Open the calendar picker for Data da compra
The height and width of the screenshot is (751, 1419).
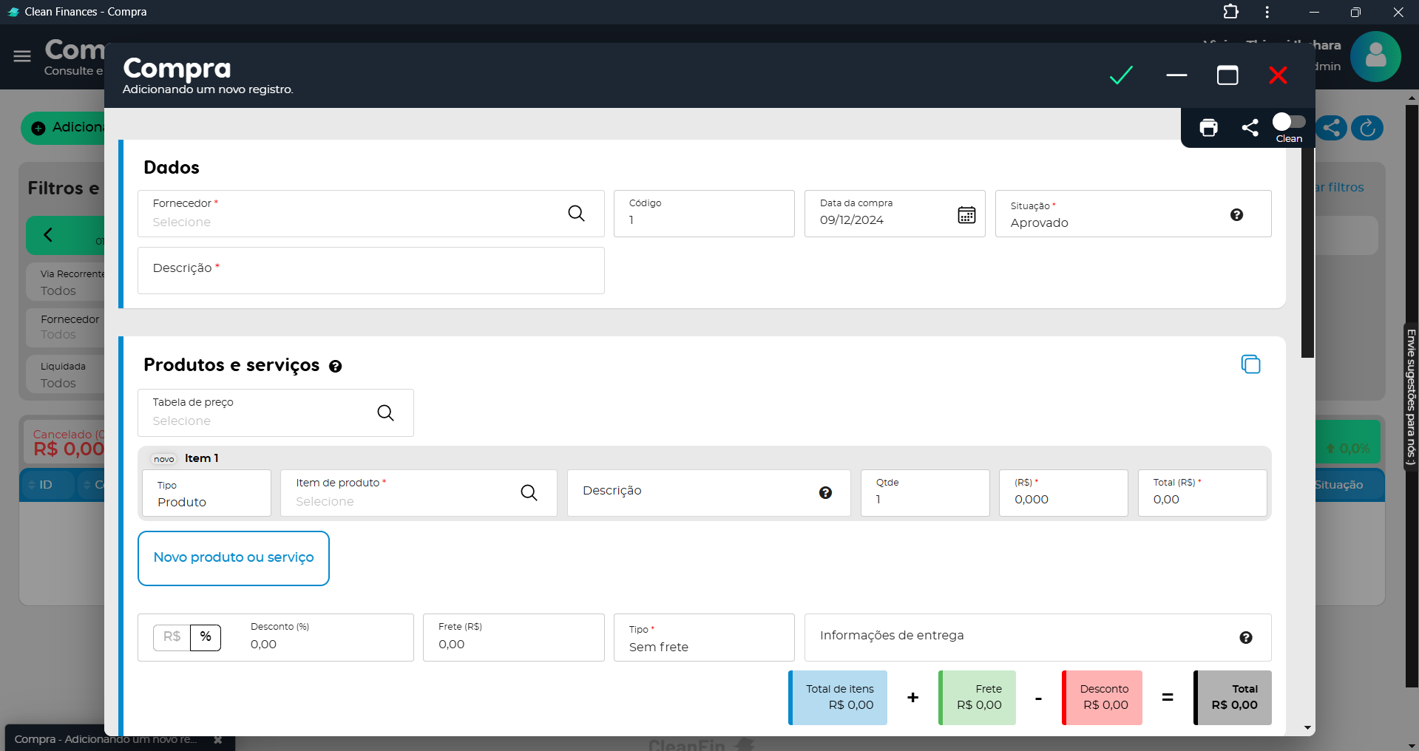pyautogui.click(x=966, y=215)
